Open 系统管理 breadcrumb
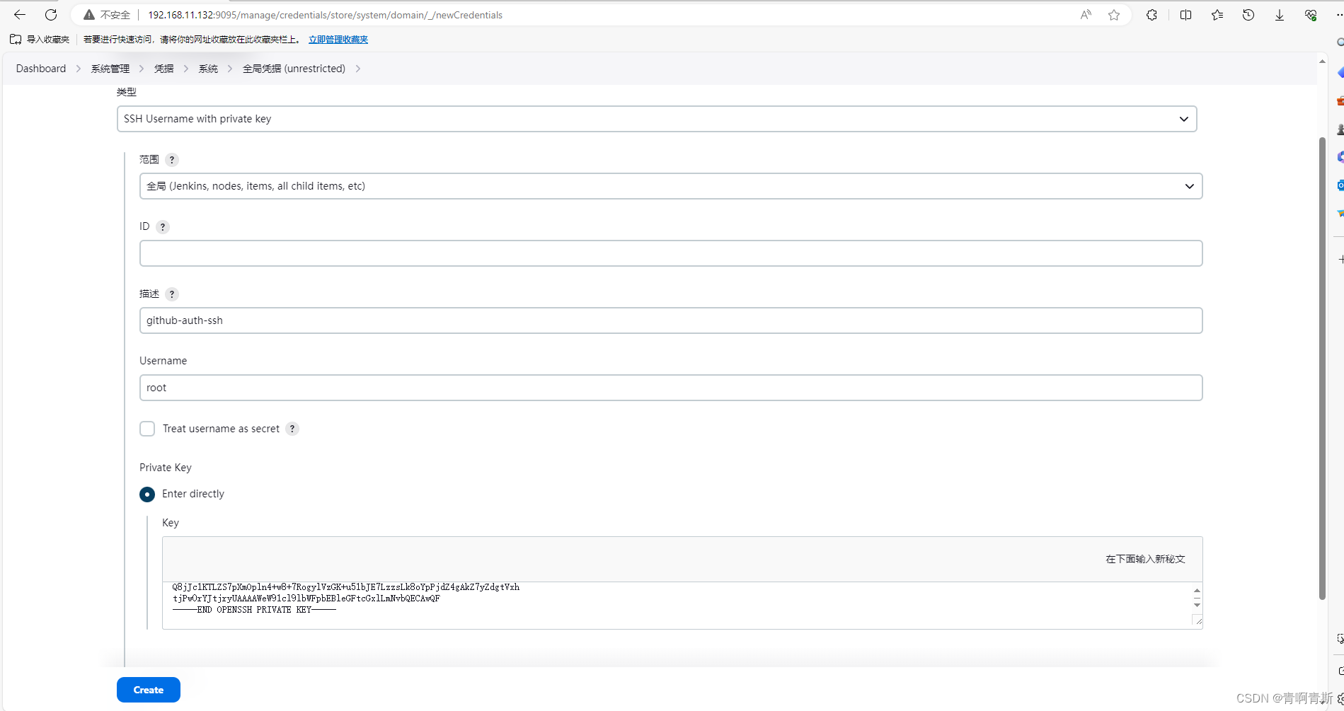Screen dimensions: 1344x711 tap(110, 69)
